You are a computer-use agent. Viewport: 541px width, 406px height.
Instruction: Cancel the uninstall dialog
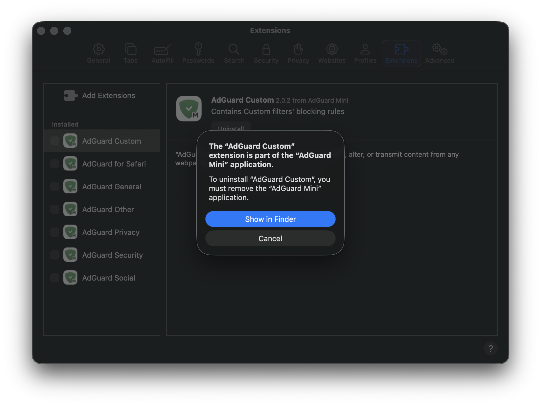(270, 238)
